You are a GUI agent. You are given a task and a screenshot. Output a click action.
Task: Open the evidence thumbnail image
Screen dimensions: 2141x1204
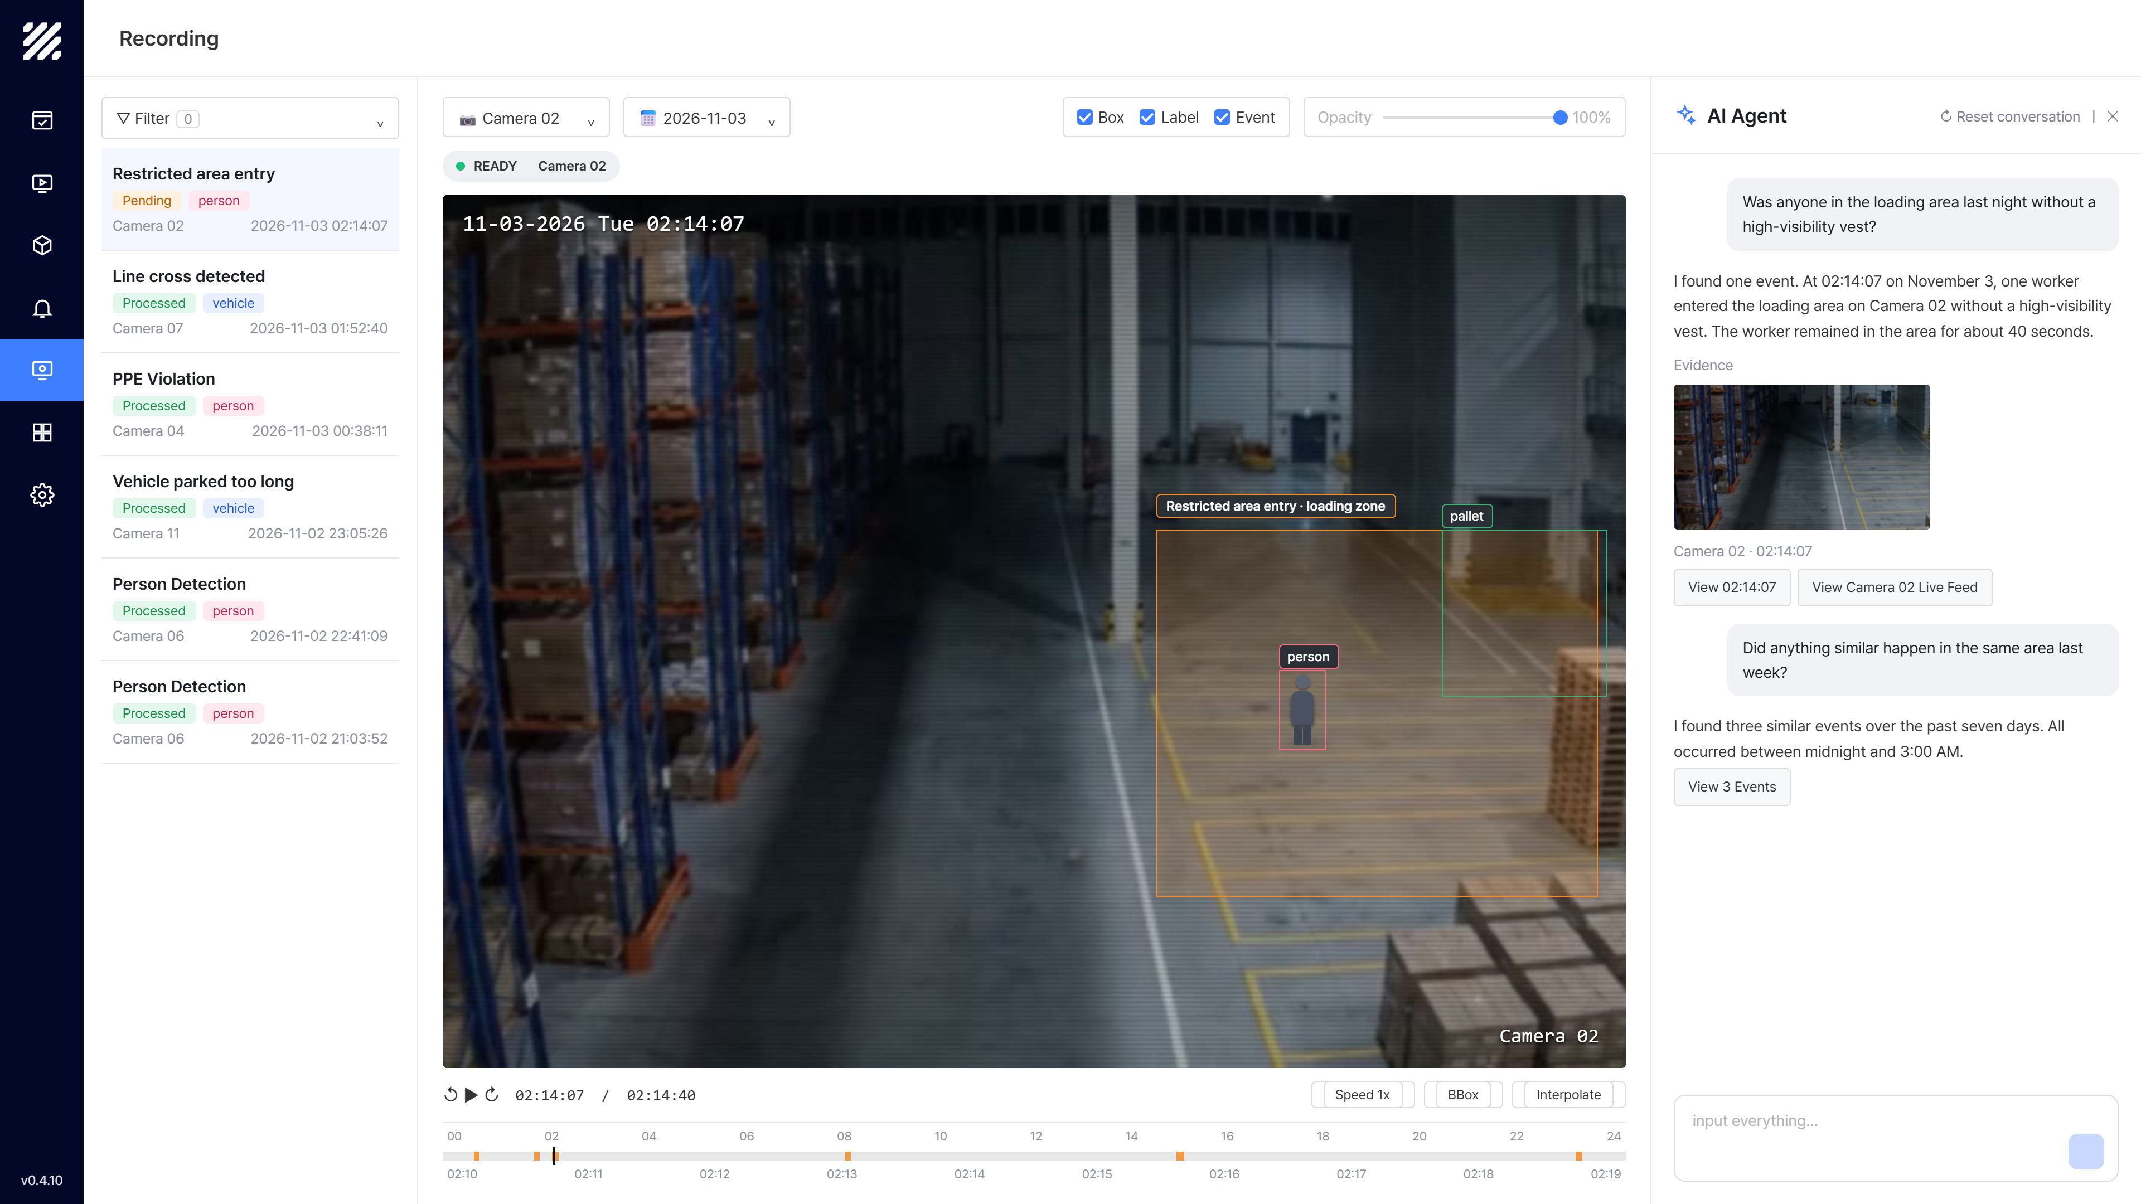point(1801,456)
